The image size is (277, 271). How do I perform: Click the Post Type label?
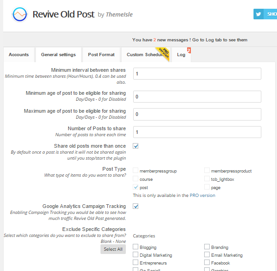(x=114, y=169)
